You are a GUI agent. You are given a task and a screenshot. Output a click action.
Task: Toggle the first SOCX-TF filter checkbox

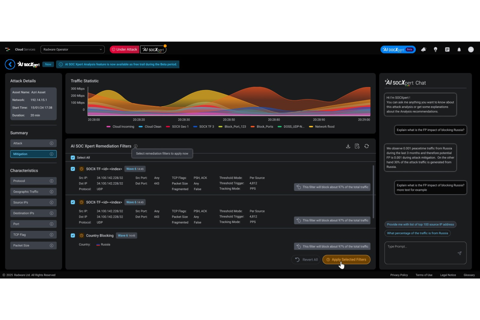pos(73,169)
